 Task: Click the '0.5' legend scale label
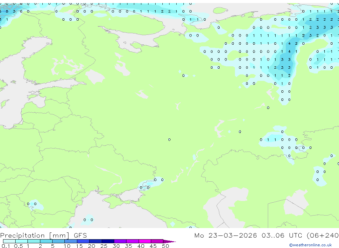pyautogui.click(x=18, y=246)
